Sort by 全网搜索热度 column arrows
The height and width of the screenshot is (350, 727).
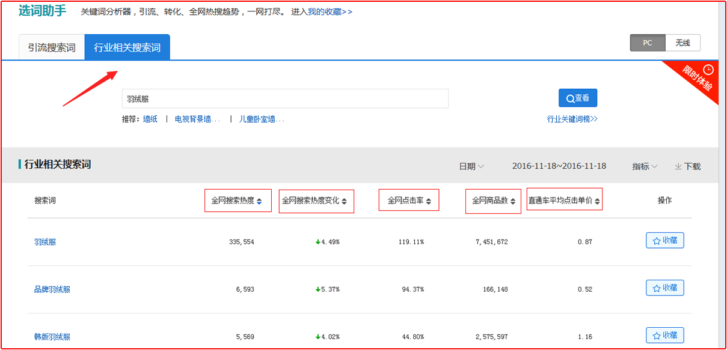pyautogui.click(x=259, y=201)
